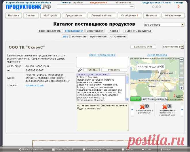Open Свидетельство о постановке на налоговый учет thumbnail
190x152 pixels.
click(167, 110)
